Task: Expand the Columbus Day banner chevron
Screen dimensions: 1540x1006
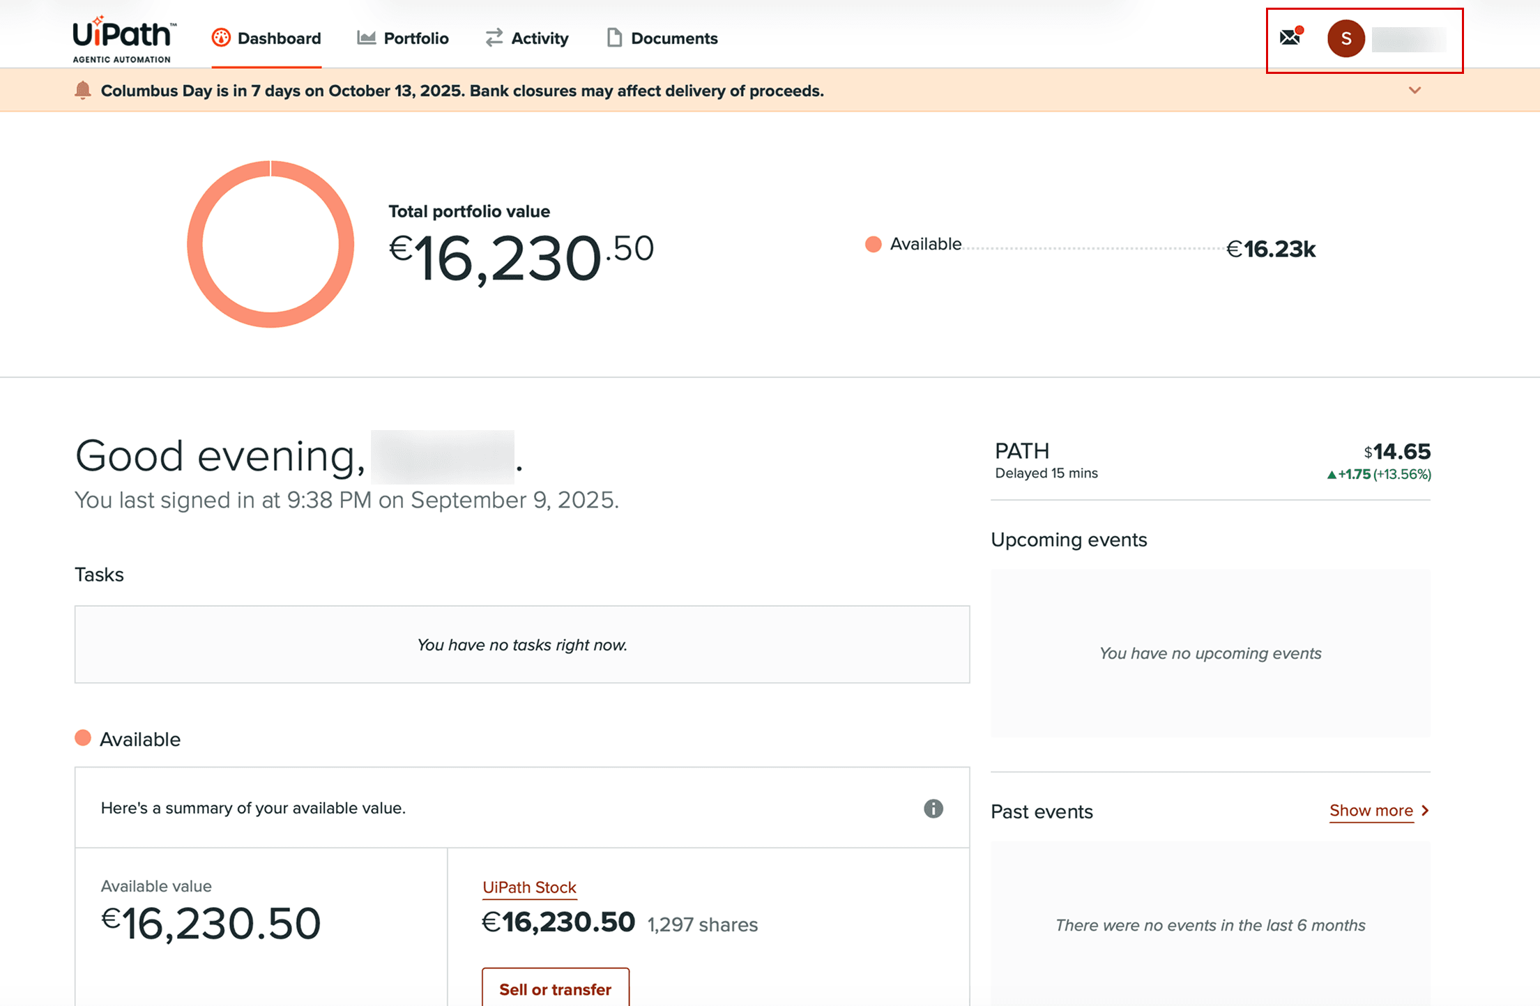Action: [x=1415, y=91]
